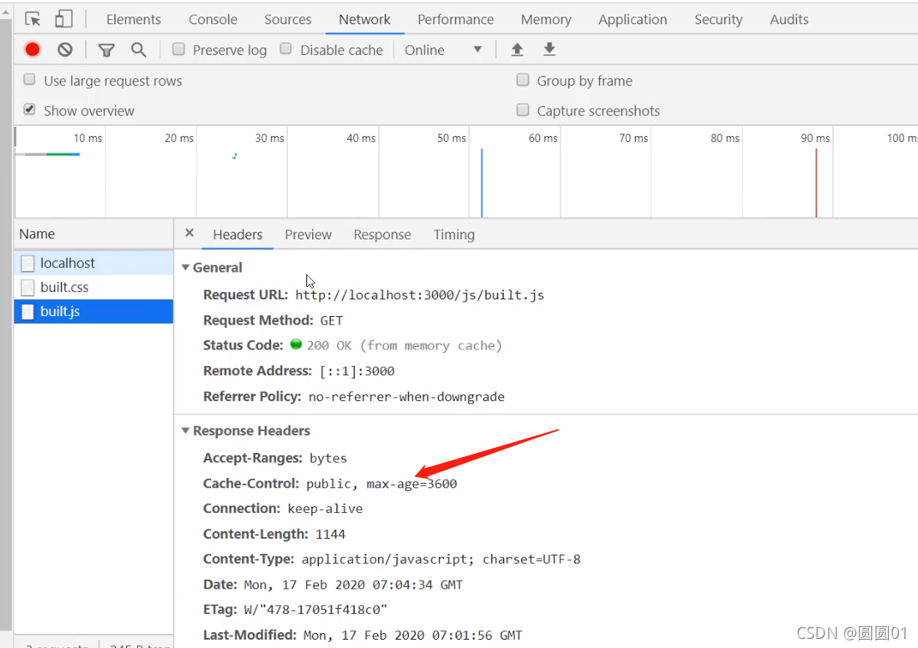Click the Accept-Ranges bytes value
The height and width of the screenshot is (648, 918).
[x=328, y=459]
